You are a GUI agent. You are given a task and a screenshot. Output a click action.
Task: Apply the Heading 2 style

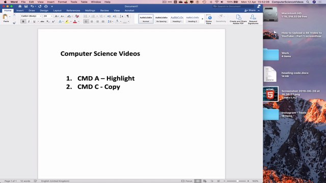click(x=193, y=19)
